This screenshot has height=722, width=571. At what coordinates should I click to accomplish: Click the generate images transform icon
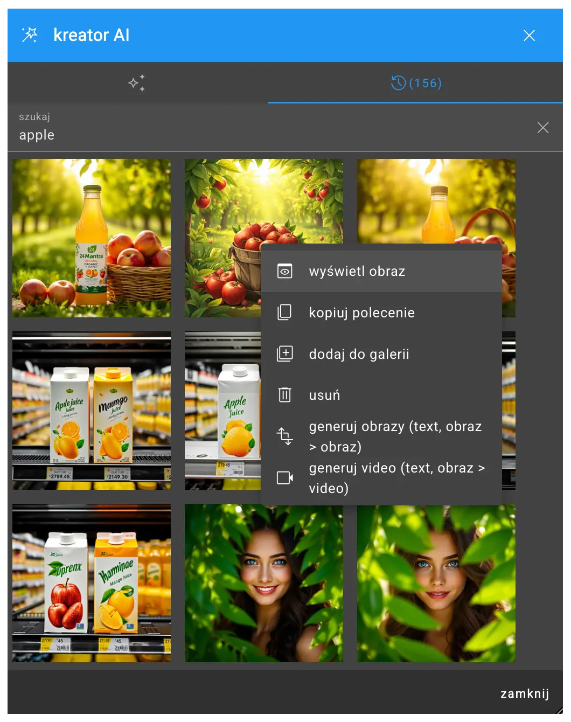284,436
